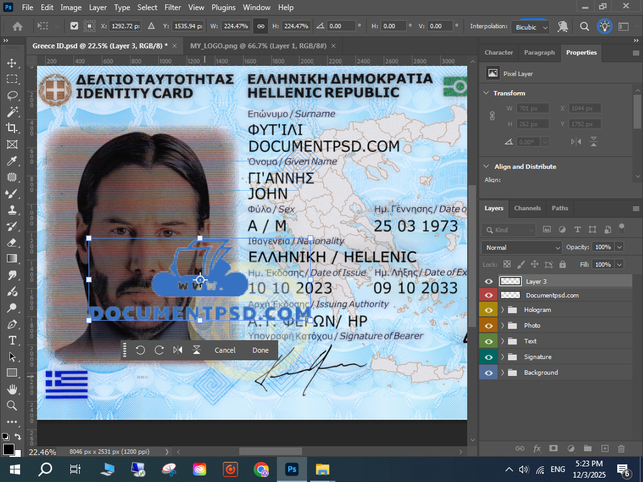The image size is (643, 482).
Task: Click the foreground color swatch
Action: pyautogui.click(x=8, y=449)
